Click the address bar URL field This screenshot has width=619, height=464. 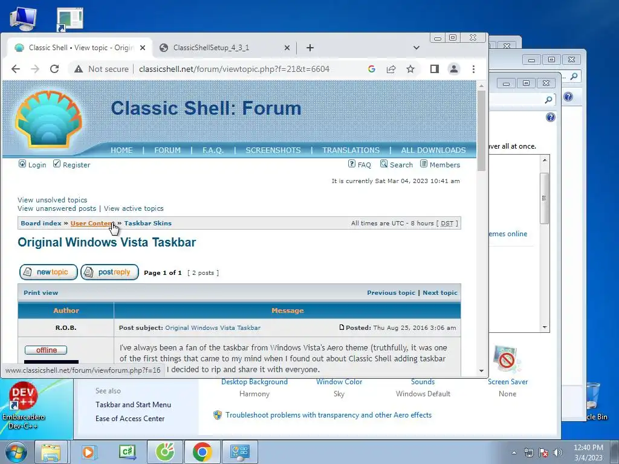coord(234,69)
